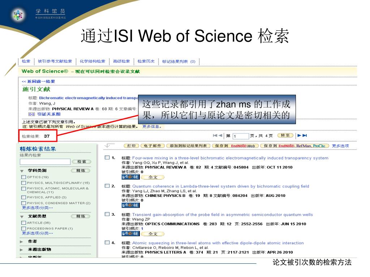The image size is (370, 277).
Task: Open the 被引参考文献检索 tab
Action: click(x=55, y=61)
